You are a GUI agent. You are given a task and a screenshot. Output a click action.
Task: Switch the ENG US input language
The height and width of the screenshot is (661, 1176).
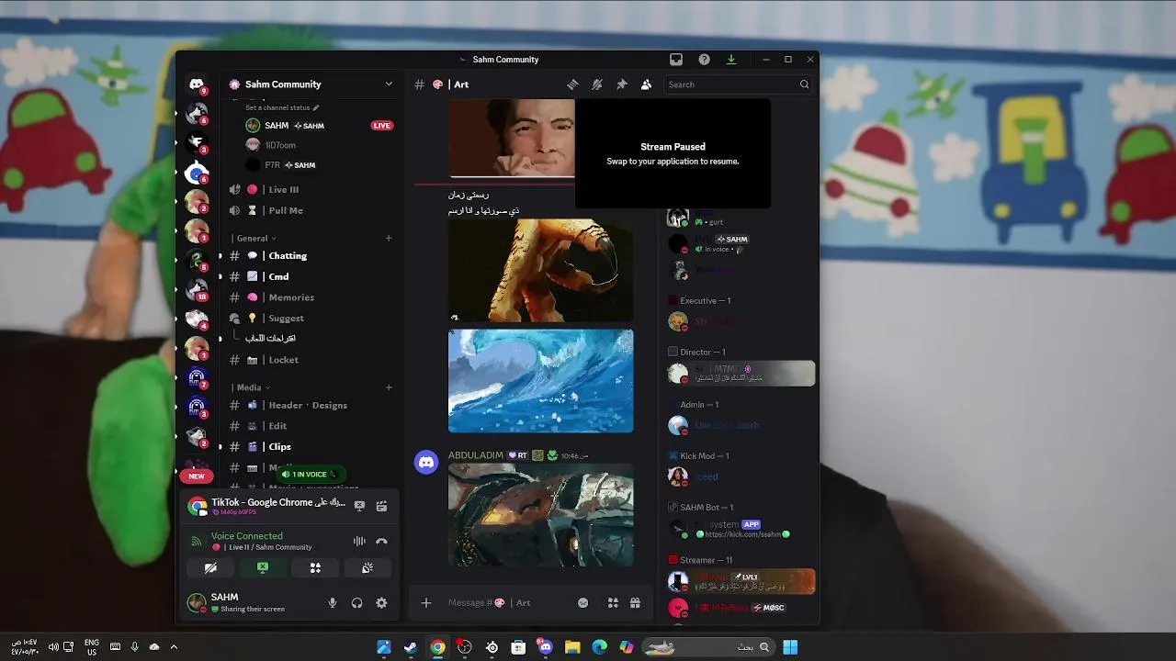pyautogui.click(x=92, y=647)
